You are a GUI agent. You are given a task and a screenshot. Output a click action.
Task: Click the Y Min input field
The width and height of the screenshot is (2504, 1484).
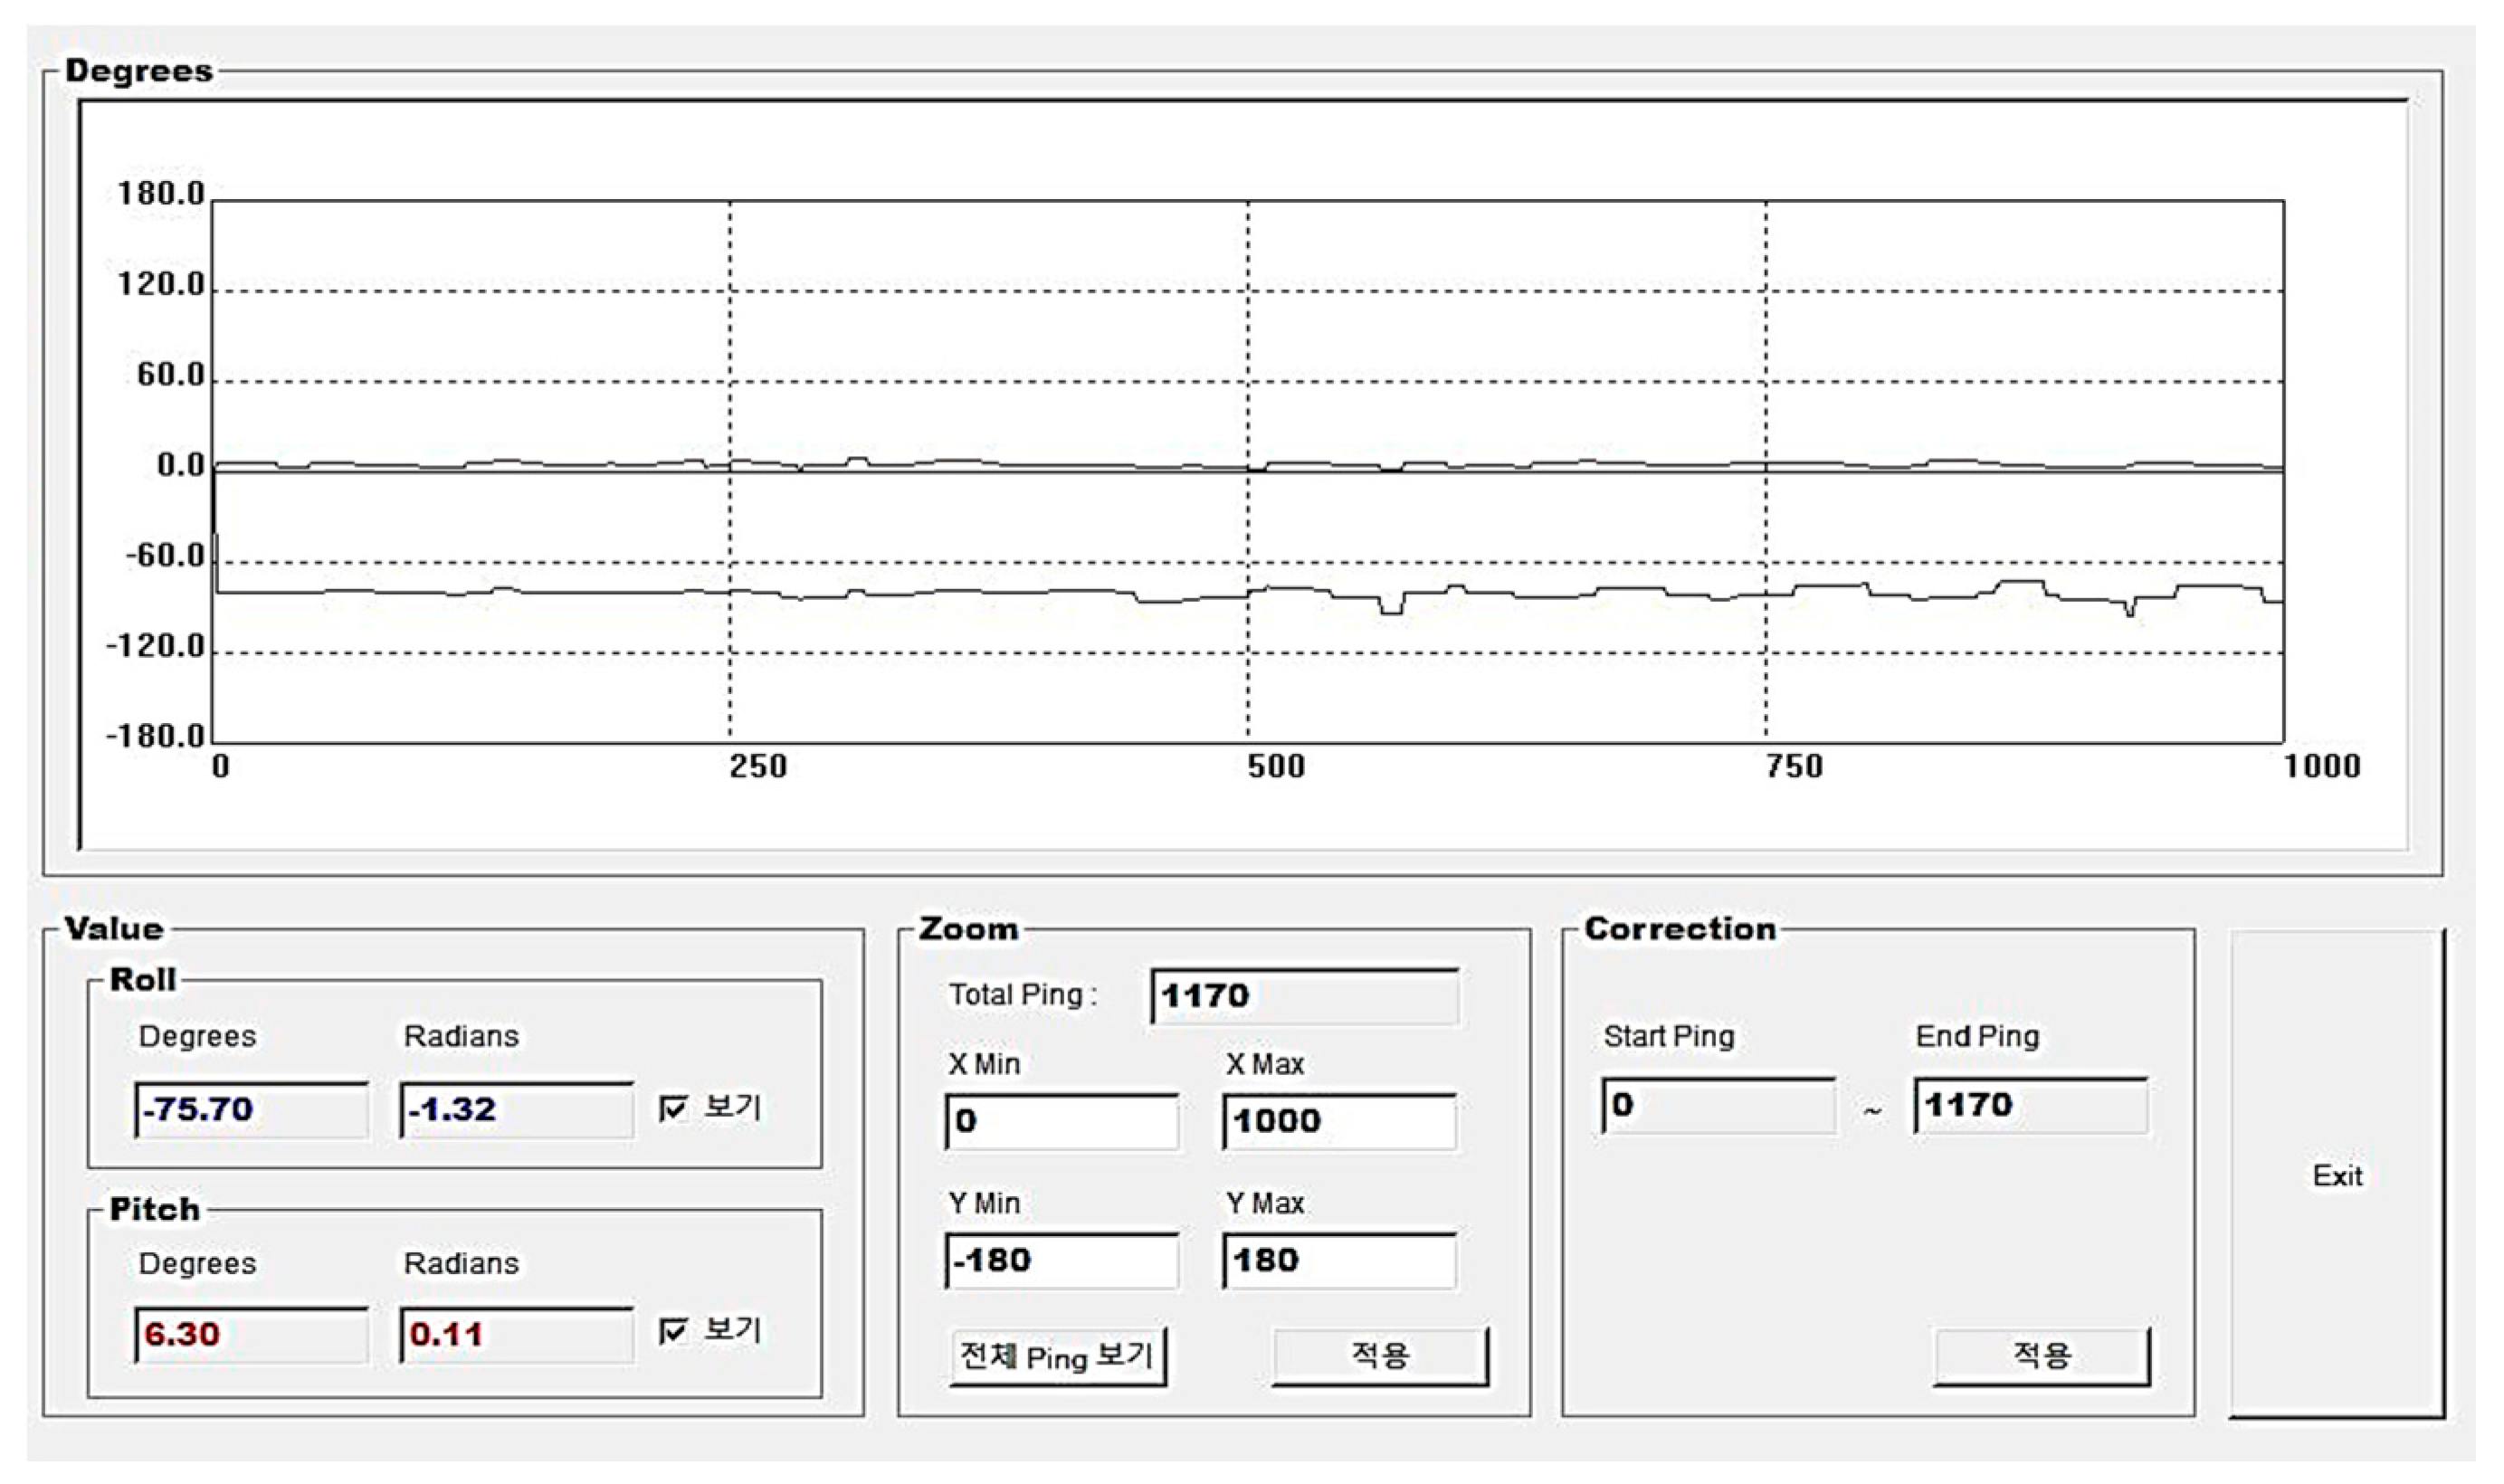click(x=1061, y=1261)
